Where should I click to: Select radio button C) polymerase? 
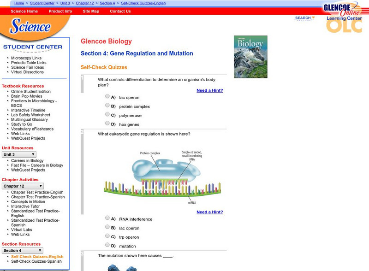pyautogui.click(x=107, y=114)
